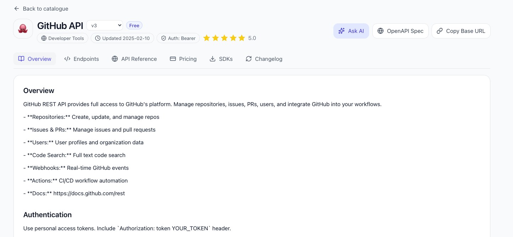This screenshot has width=513, height=237.
Task: Click the download icon beside SDKs
Action: click(x=213, y=59)
